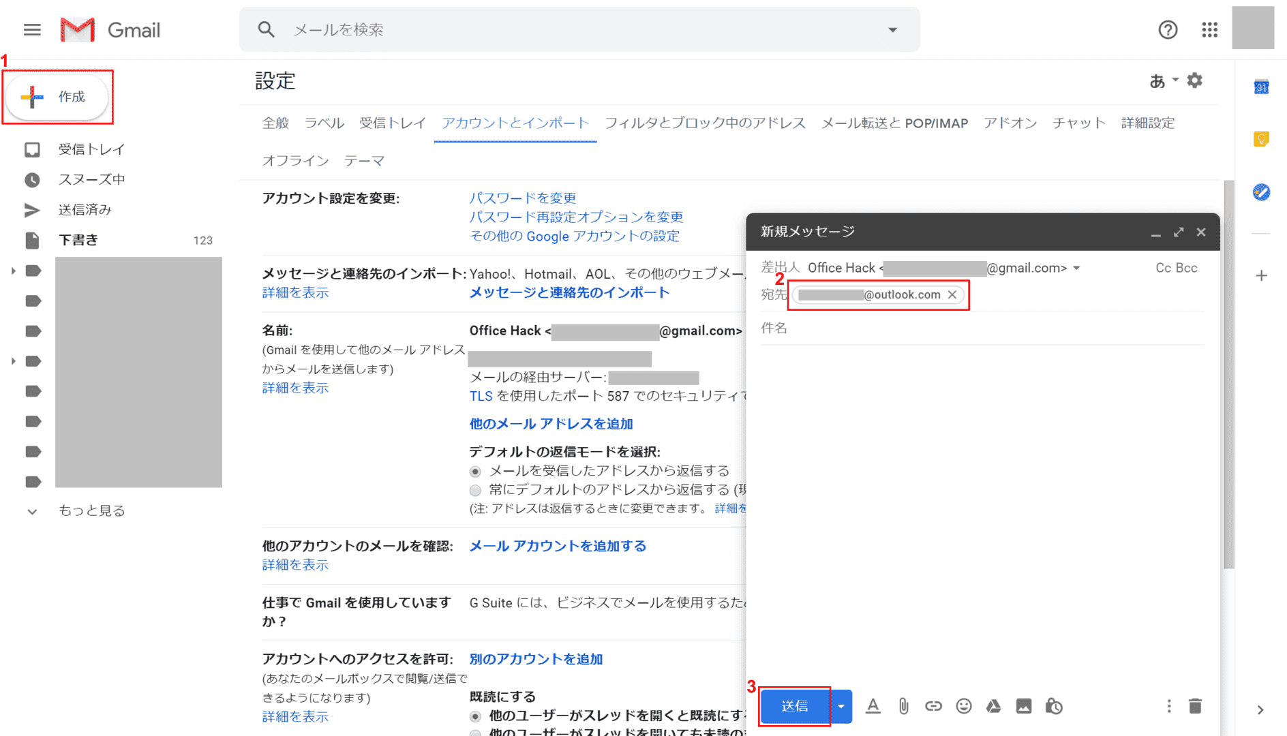Open the input tools あ dropdown arrow
The width and height of the screenshot is (1287, 736).
(1175, 80)
